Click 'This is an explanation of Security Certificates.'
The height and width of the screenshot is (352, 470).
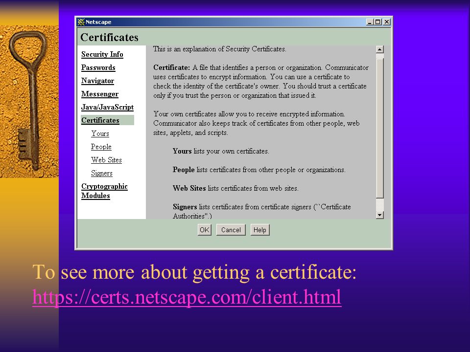(x=220, y=49)
